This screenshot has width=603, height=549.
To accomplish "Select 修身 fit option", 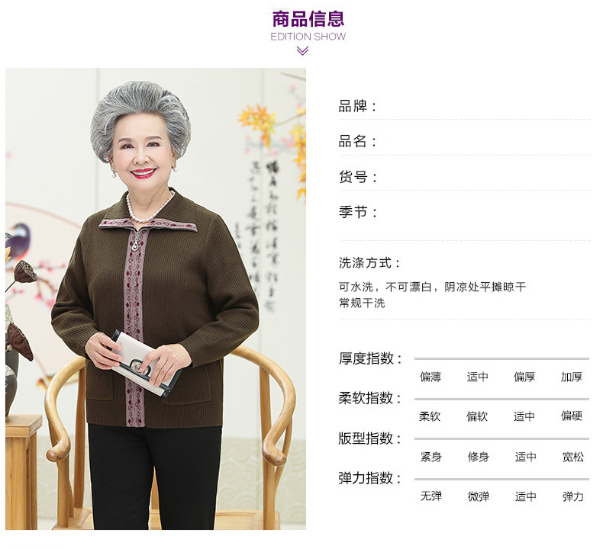I will (479, 457).
